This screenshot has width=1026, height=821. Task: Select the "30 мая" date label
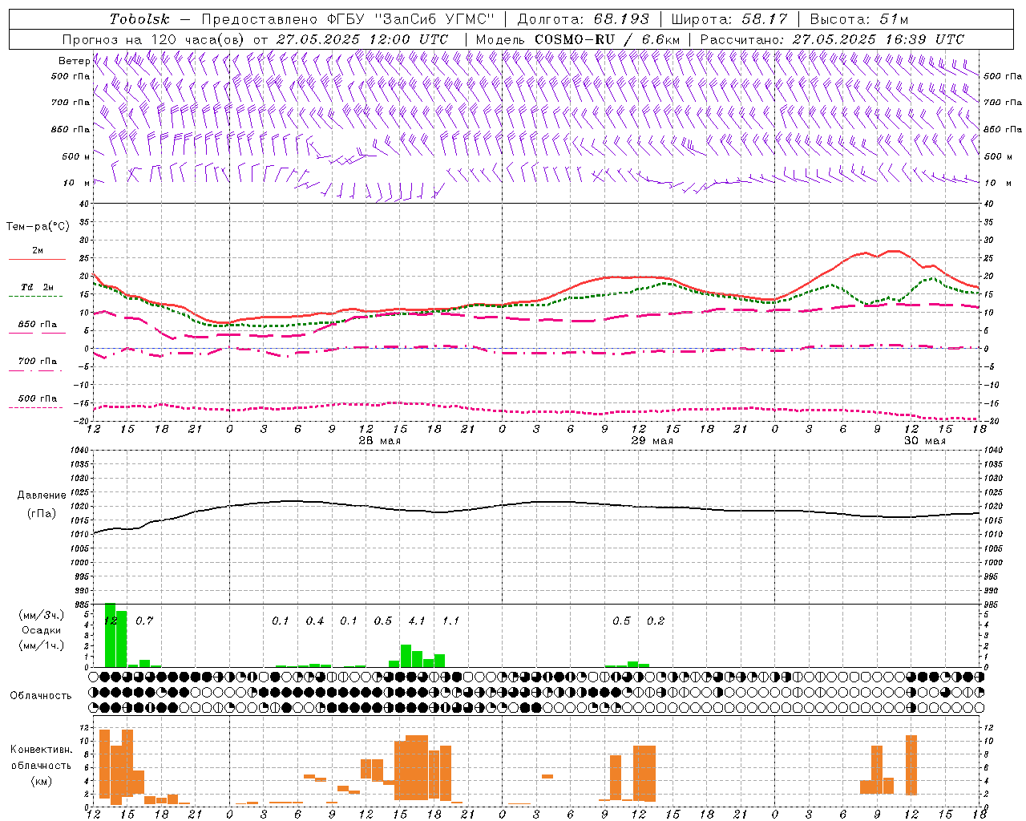point(925,441)
